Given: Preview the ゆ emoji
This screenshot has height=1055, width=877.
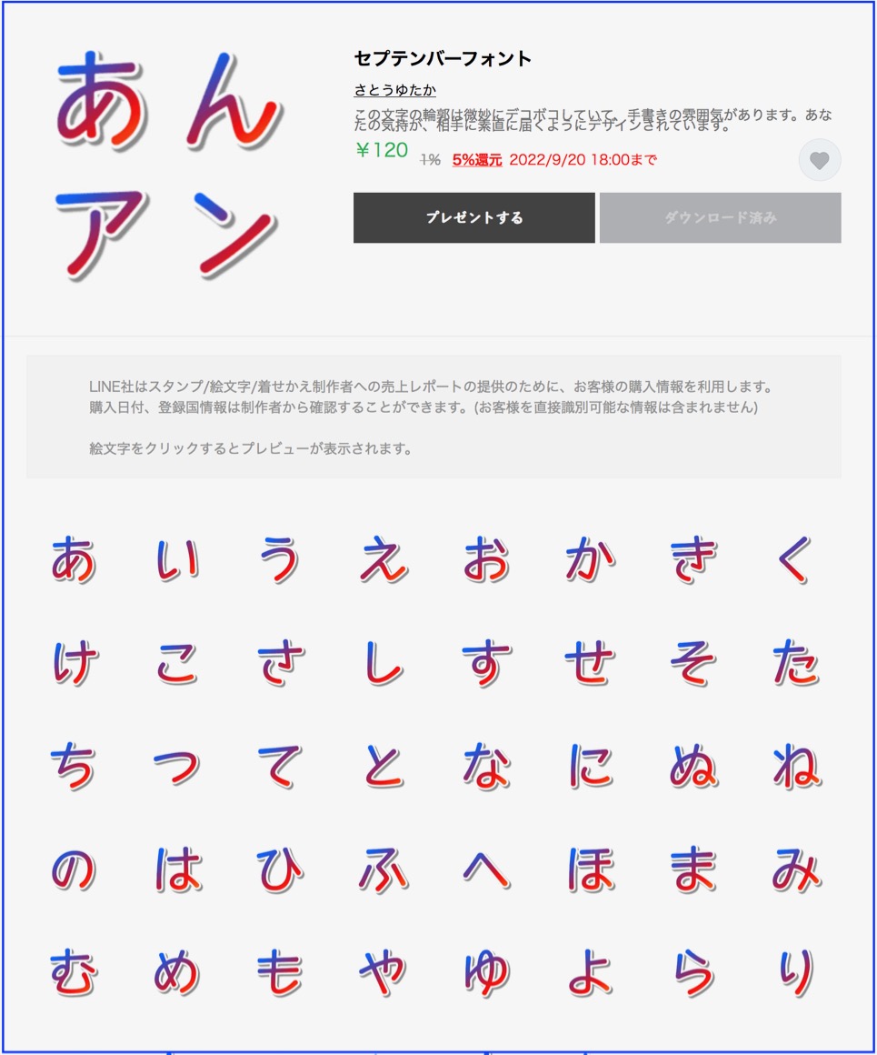Looking at the screenshot, I should pyautogui.click(x=486, y=972).
